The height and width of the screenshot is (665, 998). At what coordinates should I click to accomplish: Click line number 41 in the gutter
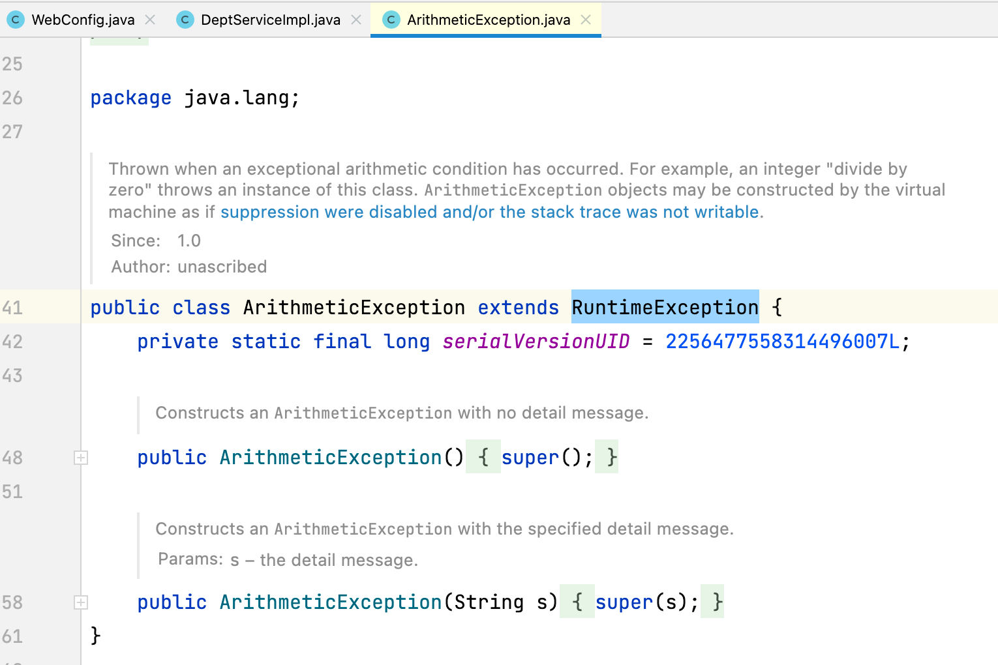12,308
